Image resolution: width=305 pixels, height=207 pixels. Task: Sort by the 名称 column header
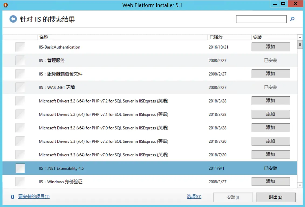pos(122,37)
